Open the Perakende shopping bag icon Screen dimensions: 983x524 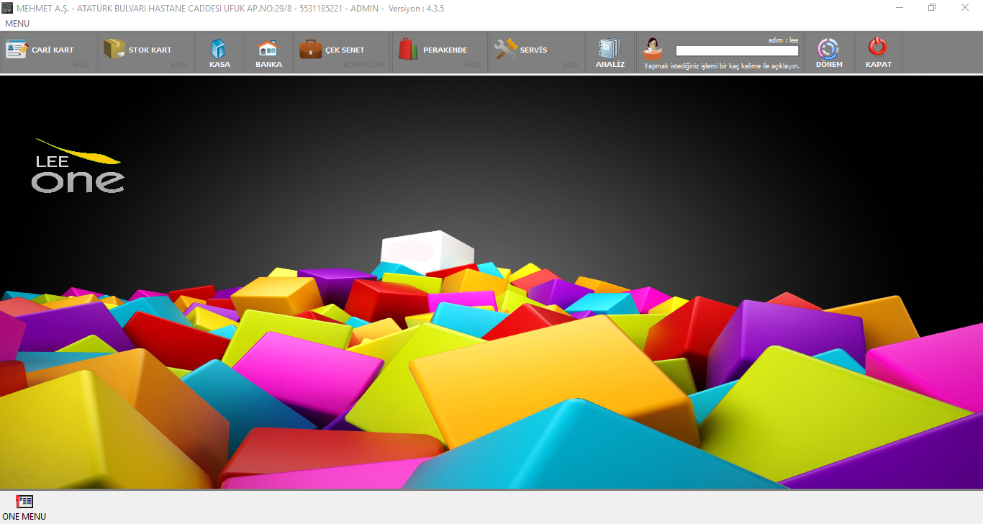click(408, 49)
